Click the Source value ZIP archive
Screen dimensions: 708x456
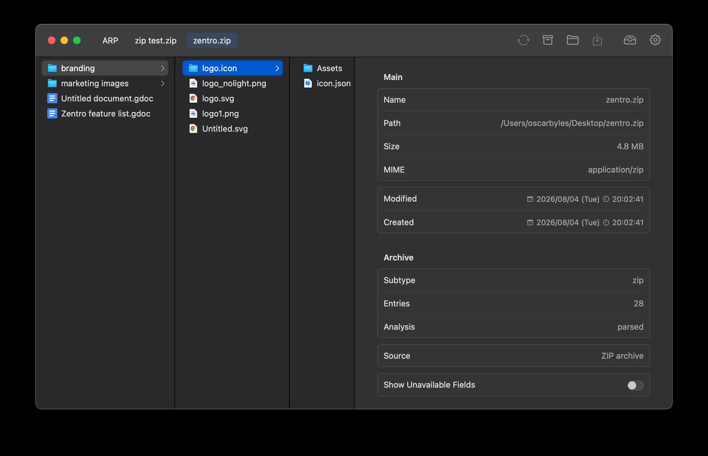tap(622, 356)
